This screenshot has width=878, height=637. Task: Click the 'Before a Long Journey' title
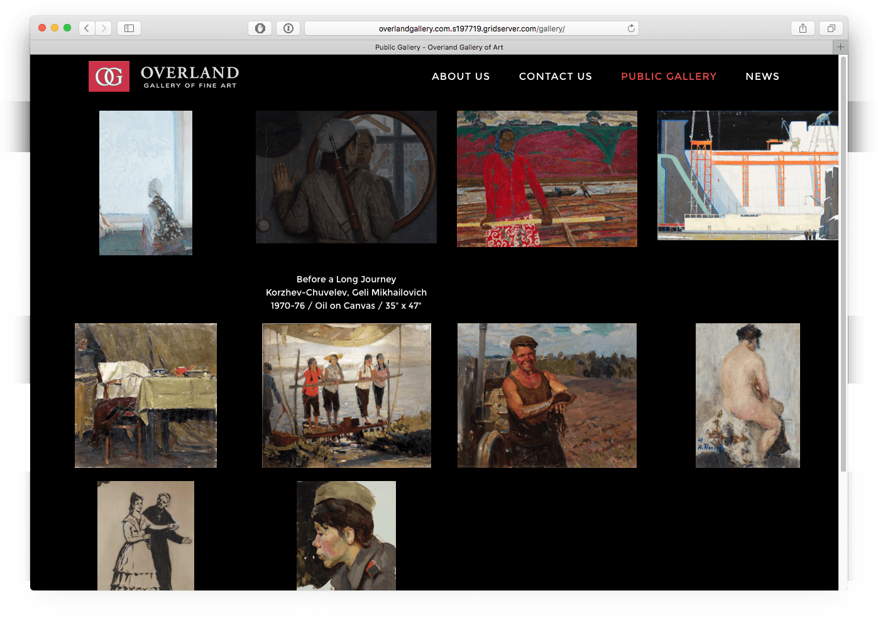[346, 279]
